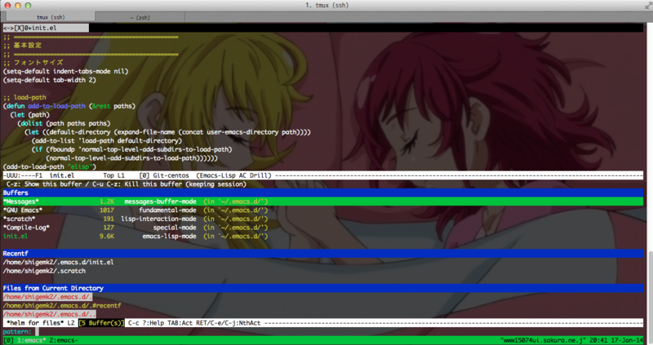The width and height of the screenshot is (653, 345).
Task: Open recent file /home/shigemk2/.emacs.d/init.el
Action: point(58,262)
